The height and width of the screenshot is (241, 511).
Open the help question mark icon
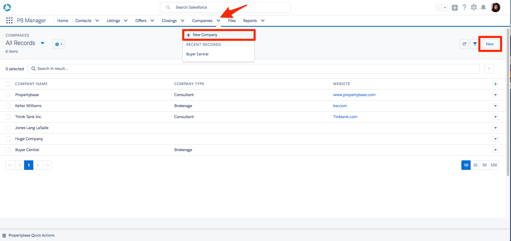[x=464, y=7]
